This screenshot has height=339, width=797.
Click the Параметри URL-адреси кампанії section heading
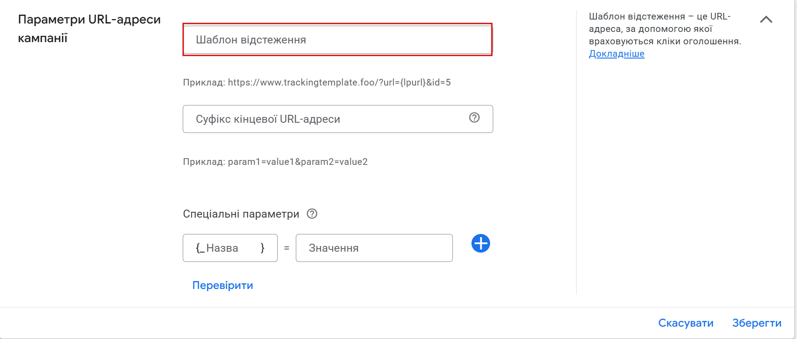(89, 28)
